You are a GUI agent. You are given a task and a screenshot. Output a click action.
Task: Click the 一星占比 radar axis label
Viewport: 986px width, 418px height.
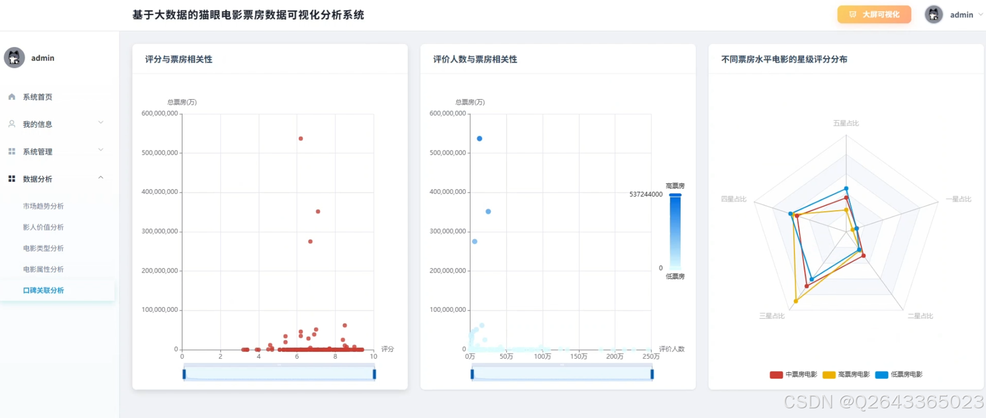[958, 199]
